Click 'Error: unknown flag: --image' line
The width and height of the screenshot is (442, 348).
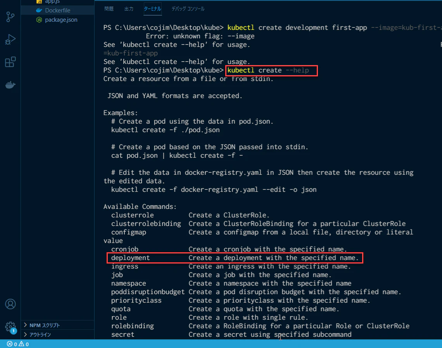click(x=200, y=36)
